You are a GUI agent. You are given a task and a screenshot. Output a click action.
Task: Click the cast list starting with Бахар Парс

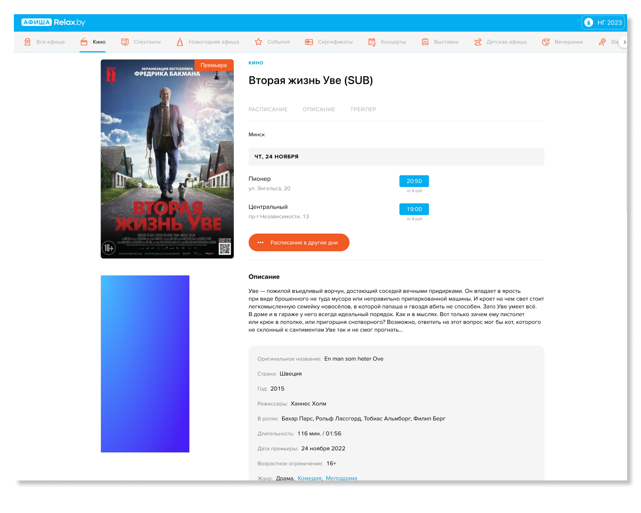tap(364, 419)
